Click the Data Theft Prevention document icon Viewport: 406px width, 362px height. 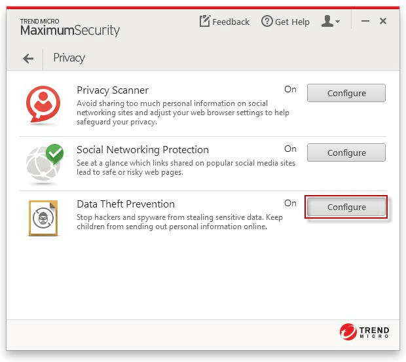pyautogui.click(x=43, y=218)
